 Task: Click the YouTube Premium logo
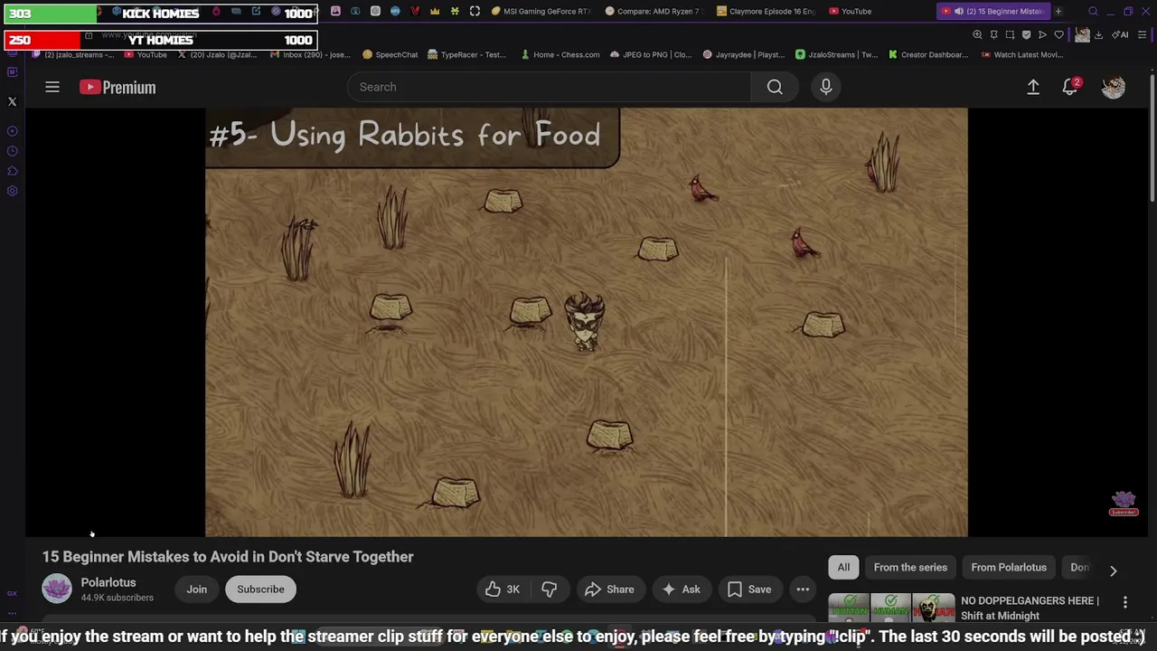(118, 87)
